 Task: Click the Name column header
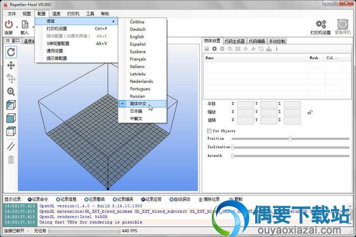point(256,58)
